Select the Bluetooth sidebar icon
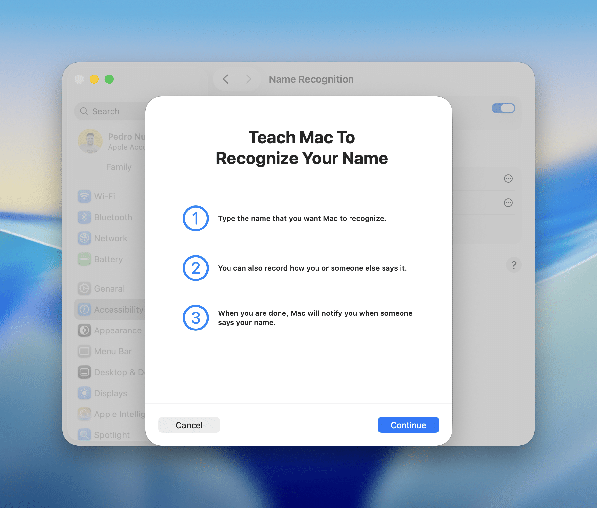Viewport: 597px width, 508px height. pos(84,217)
